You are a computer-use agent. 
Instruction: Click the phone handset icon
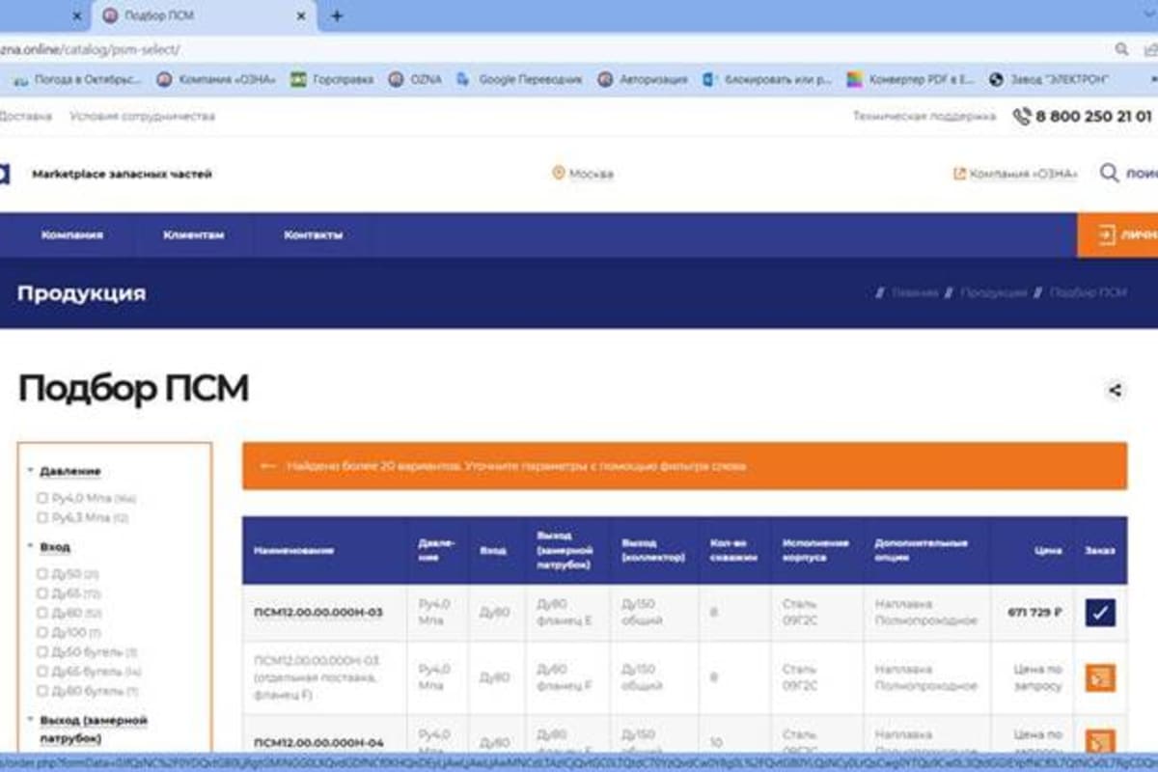1022,117
